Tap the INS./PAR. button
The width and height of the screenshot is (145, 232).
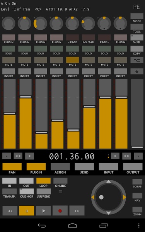click(x=89, y=38)
